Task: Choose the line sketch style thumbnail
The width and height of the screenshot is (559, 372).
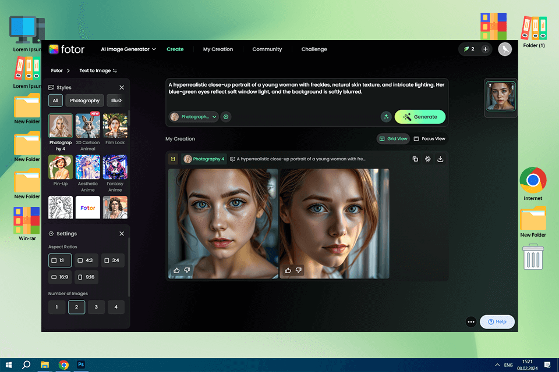Action: click(x=61, y=207)
